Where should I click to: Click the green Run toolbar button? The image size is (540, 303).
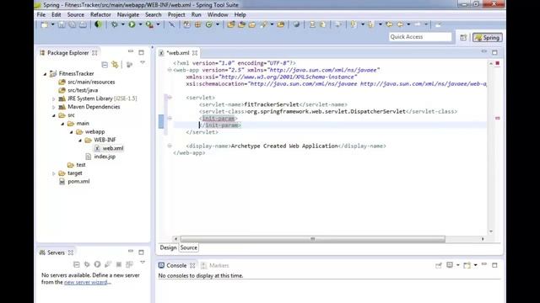[132, 24]
